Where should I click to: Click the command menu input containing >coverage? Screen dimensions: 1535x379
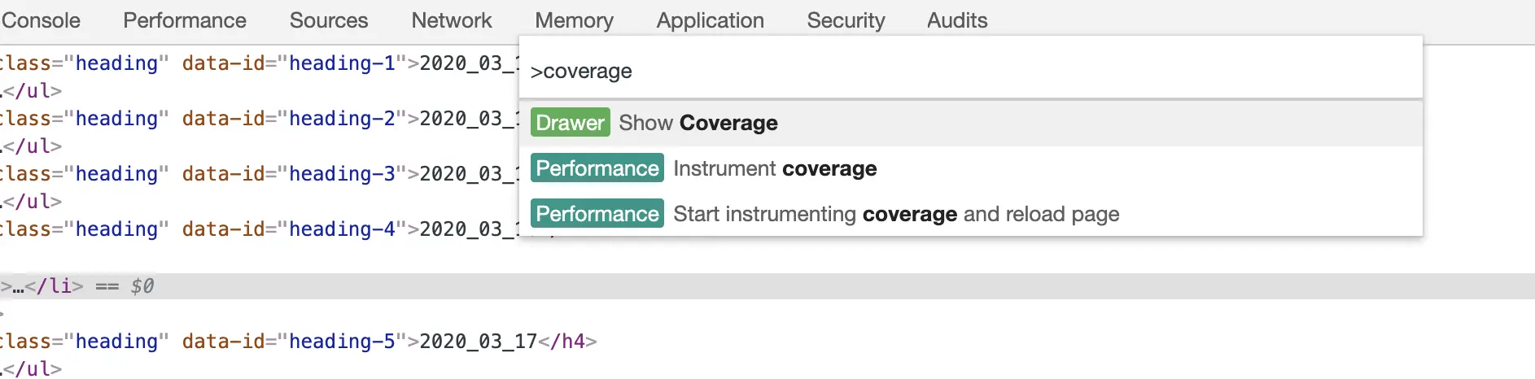click(969, 72)
